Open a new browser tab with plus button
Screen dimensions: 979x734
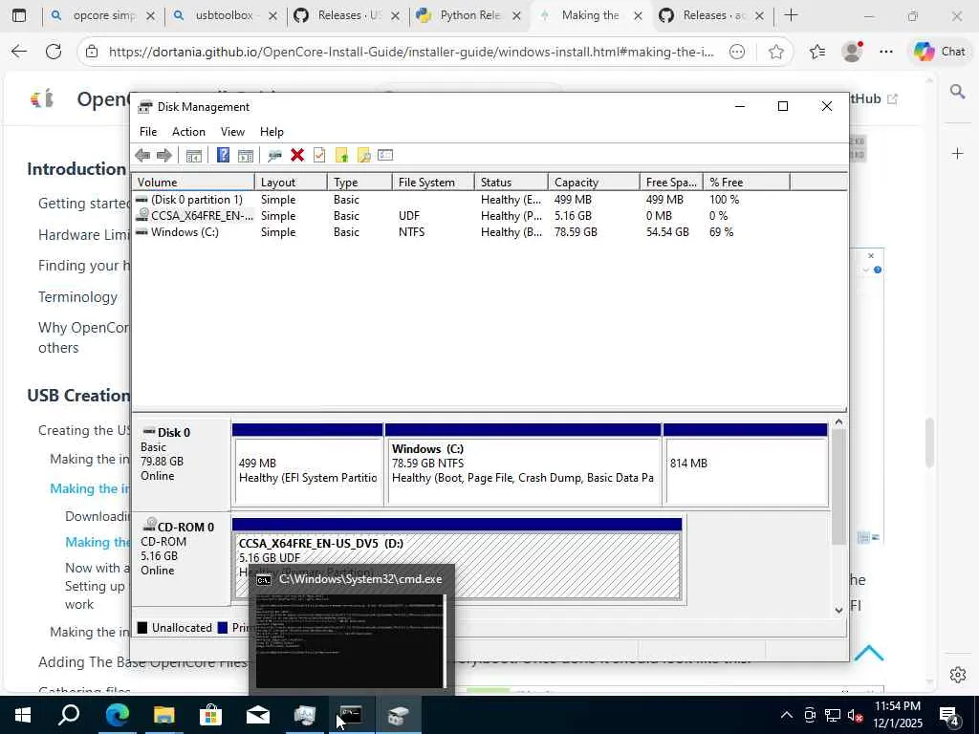coord(791,15)
